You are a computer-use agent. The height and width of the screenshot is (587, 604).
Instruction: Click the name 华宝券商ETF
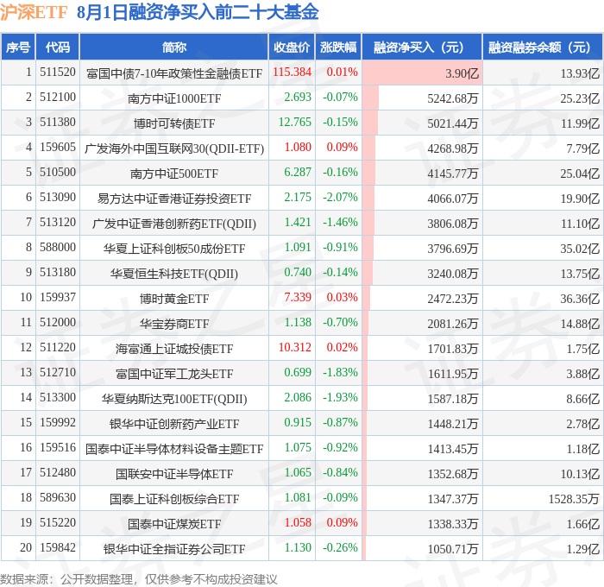click(174, 324)
